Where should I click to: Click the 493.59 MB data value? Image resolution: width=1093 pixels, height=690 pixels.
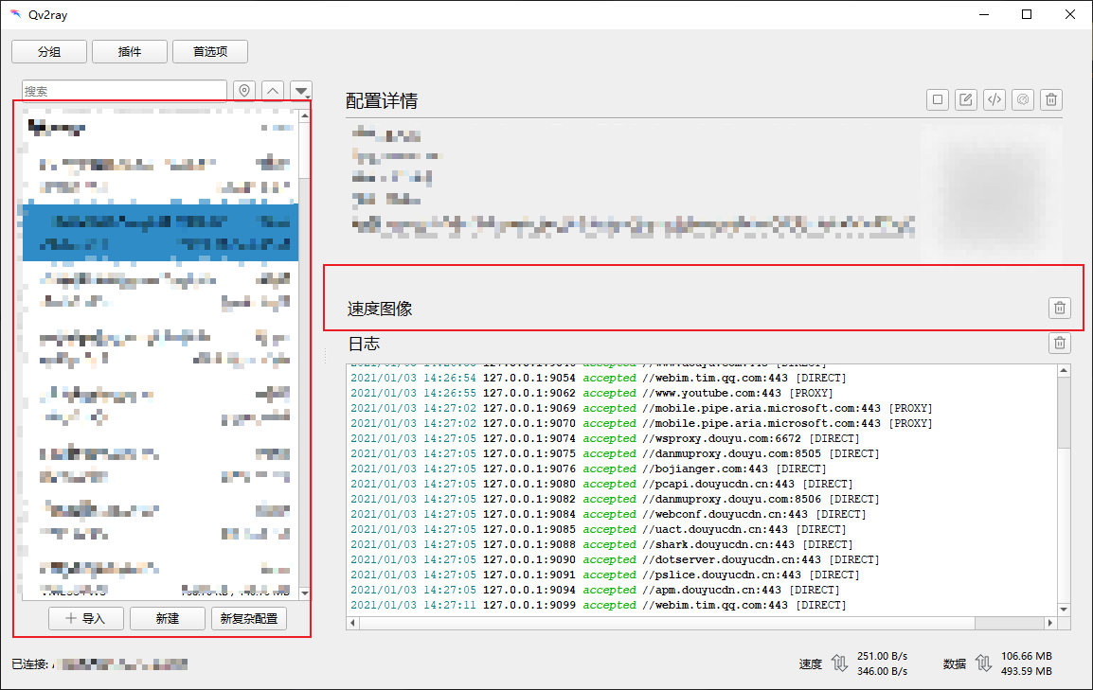point(1027,672)
